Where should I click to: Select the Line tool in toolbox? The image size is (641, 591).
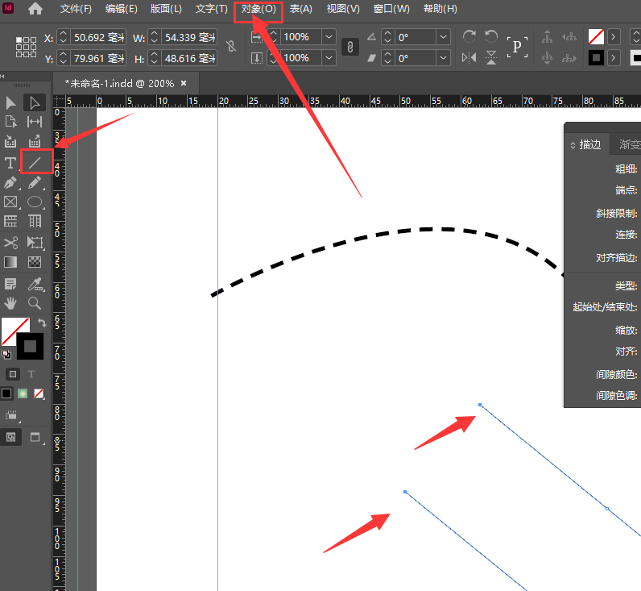click(x=35, y=162)
